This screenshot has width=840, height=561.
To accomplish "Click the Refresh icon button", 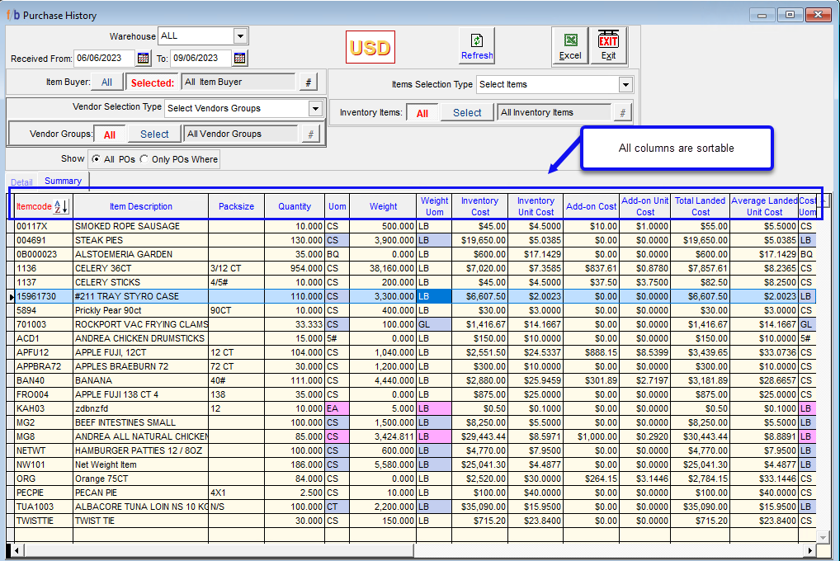I will 477,45.
